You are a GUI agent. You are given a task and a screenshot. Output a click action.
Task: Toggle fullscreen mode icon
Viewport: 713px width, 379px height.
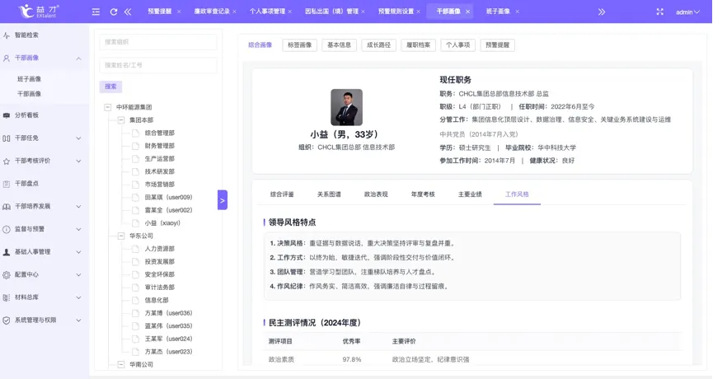[659, 12]
